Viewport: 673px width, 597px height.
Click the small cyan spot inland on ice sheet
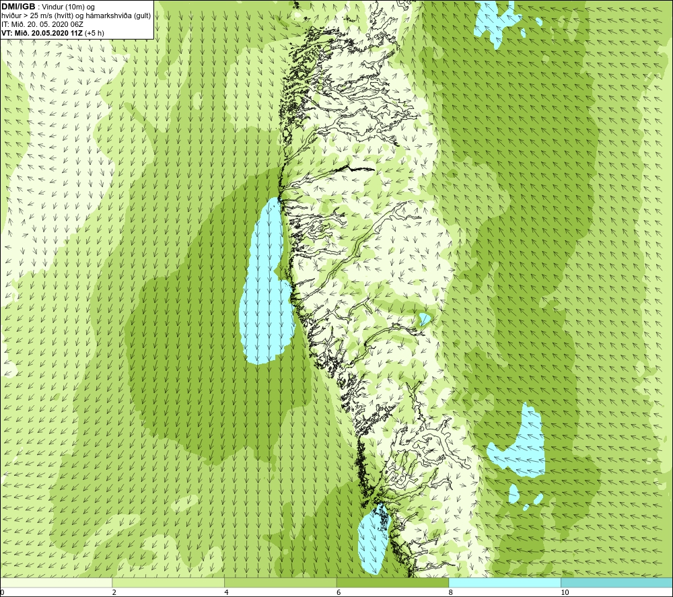point(425,319)
